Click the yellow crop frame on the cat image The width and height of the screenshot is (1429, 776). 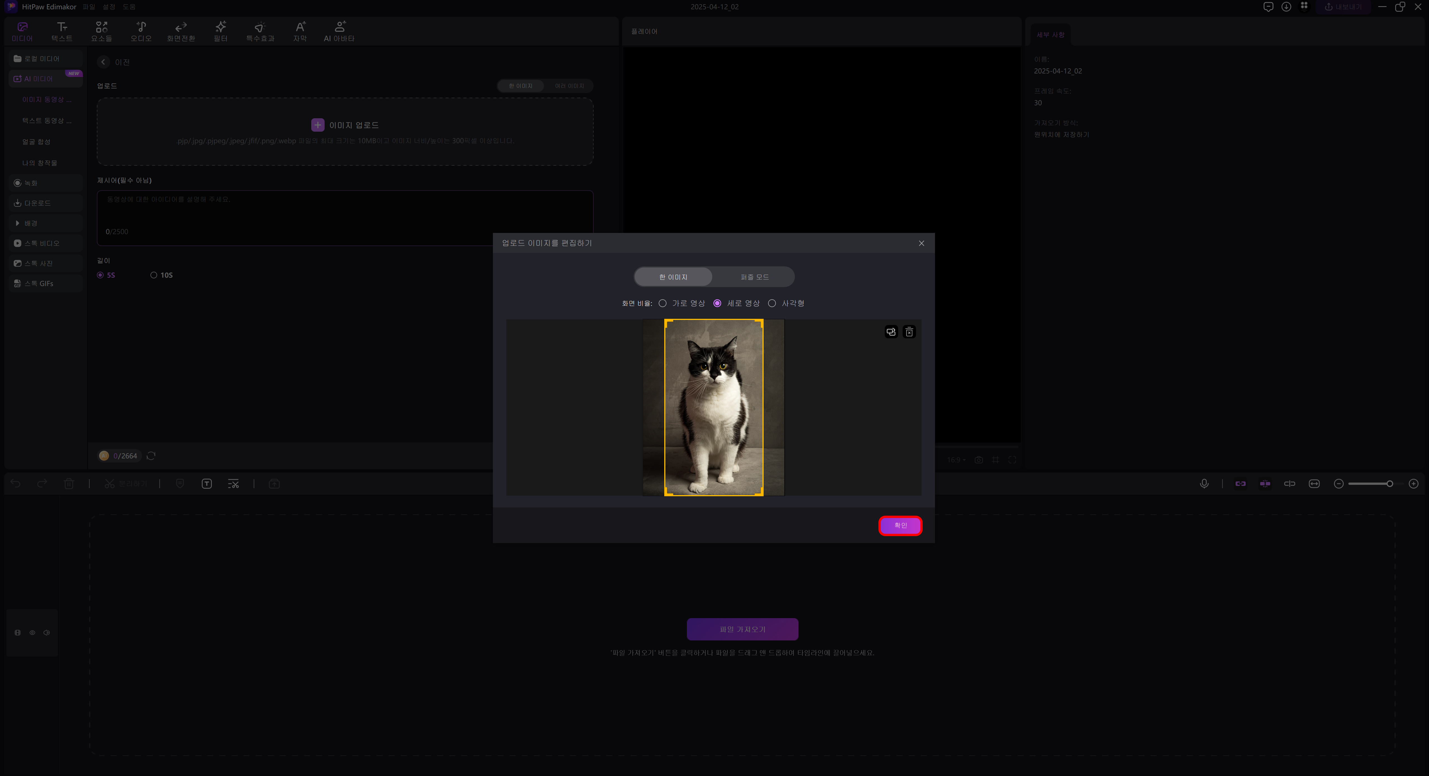pos(713,408)
